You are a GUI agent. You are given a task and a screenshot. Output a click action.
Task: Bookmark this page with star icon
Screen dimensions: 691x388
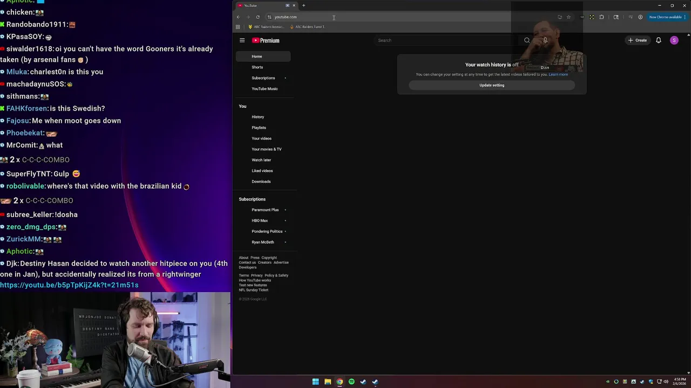568,17
